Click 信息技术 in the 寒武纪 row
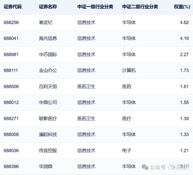193x175 pixels. coord(86,23)
